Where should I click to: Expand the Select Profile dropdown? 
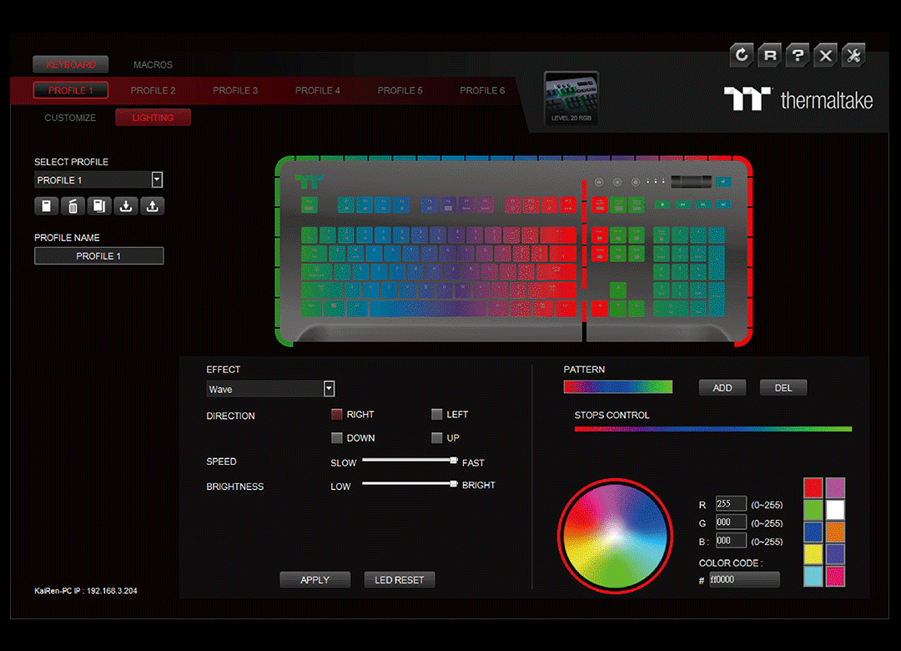point(157,180)
